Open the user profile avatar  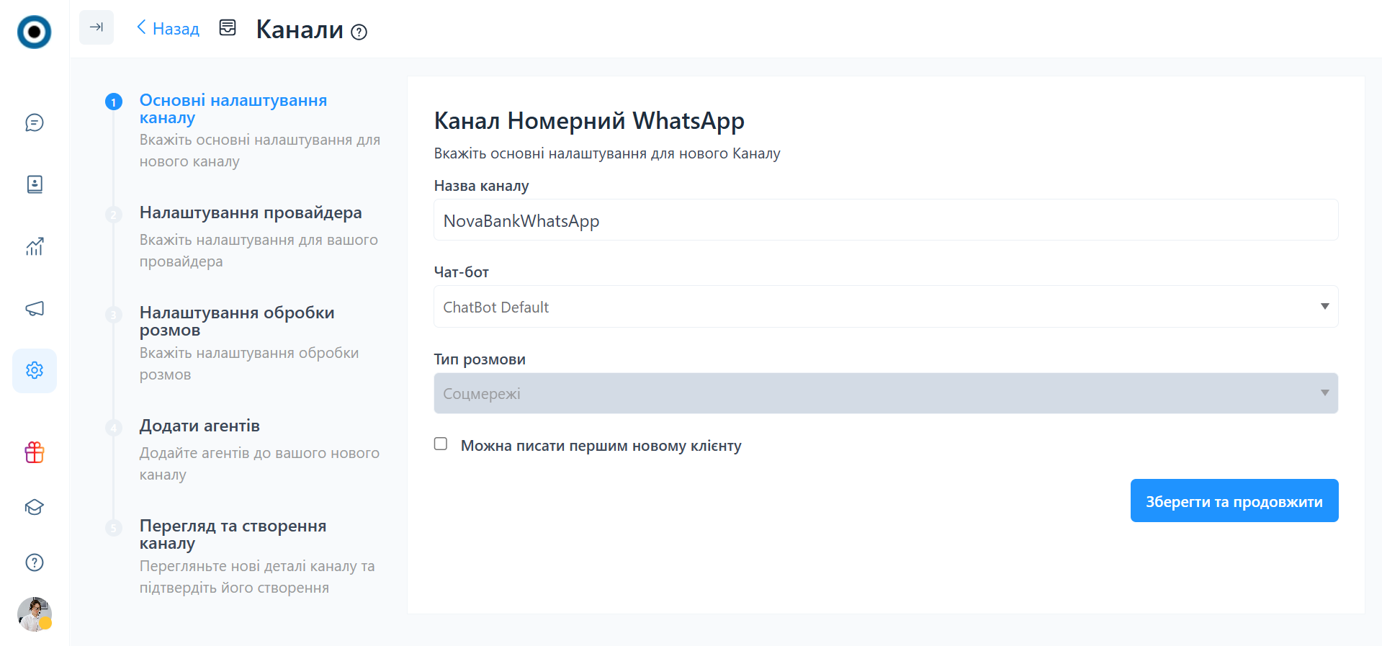(x=35, y=614)
